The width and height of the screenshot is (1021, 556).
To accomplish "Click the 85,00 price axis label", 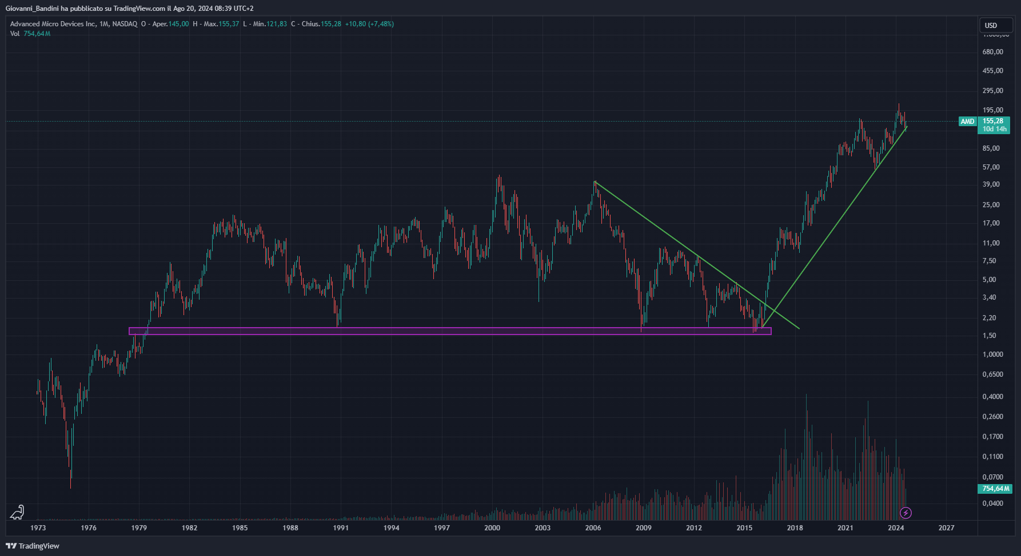I will pos(991,148).
